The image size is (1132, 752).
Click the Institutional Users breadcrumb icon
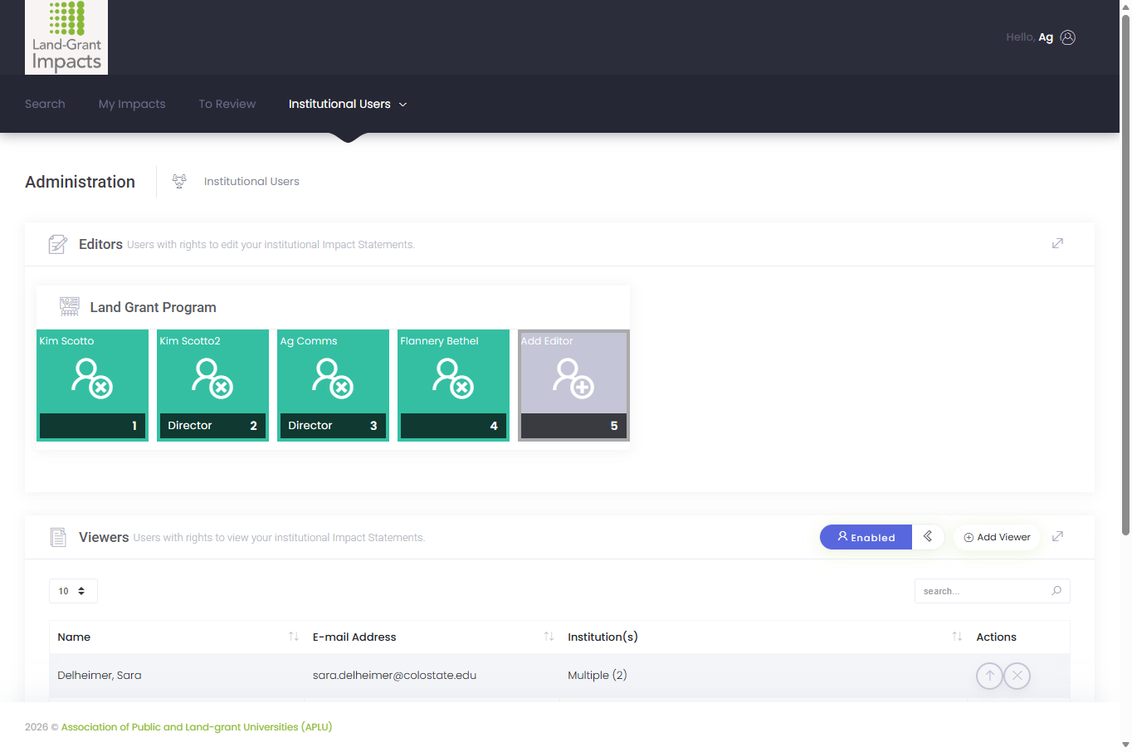pyautogui.click(x=179, y=181)
